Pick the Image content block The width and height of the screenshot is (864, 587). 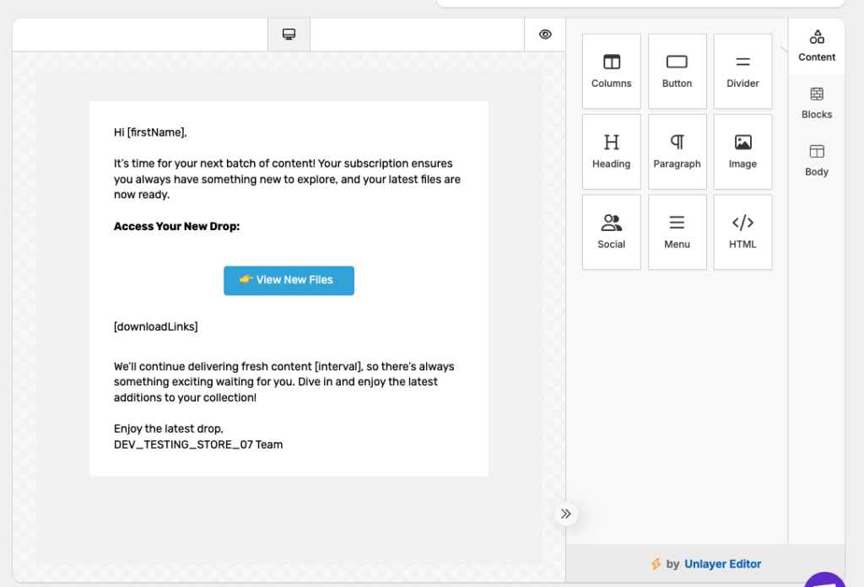[x=742, y=152]
